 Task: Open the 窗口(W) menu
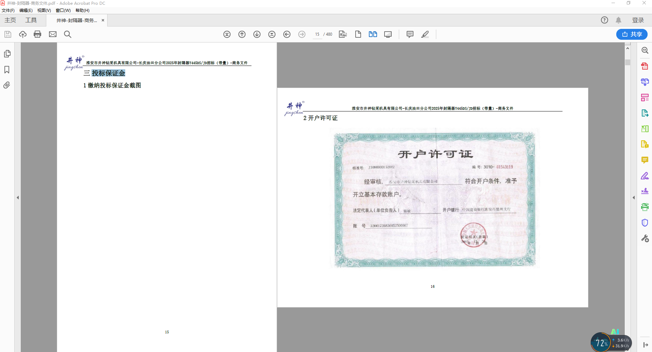tap(63, 11)
